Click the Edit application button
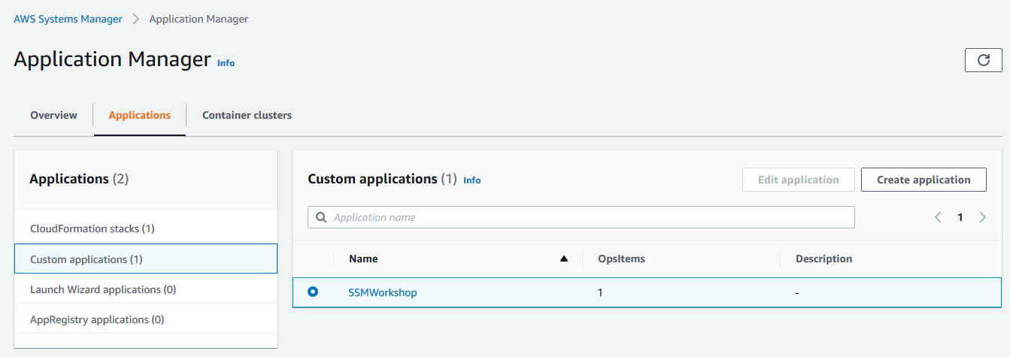The height and width of the screenshot is (357, 1010). (798, 180)
